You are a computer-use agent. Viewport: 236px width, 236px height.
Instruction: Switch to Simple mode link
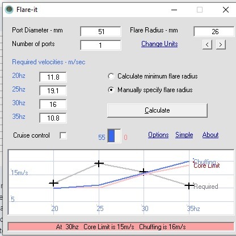(x=184, y=135)
